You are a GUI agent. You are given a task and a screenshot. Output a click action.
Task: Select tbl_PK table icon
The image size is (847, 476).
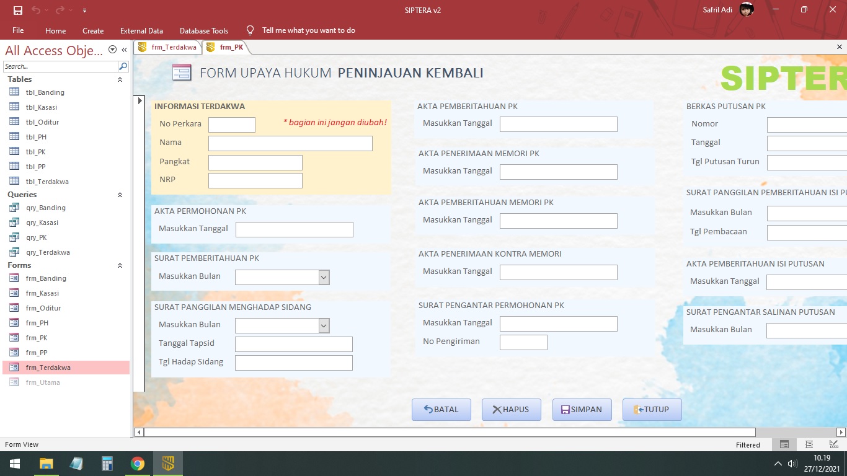(x=14, y=152)
